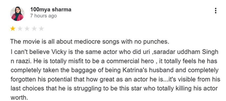Open 100mya sharma's profile picture

tap(17, 14)
